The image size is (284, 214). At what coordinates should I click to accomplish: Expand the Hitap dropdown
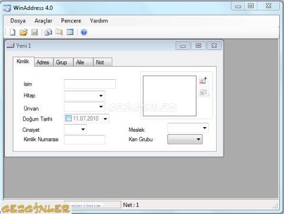101,96
